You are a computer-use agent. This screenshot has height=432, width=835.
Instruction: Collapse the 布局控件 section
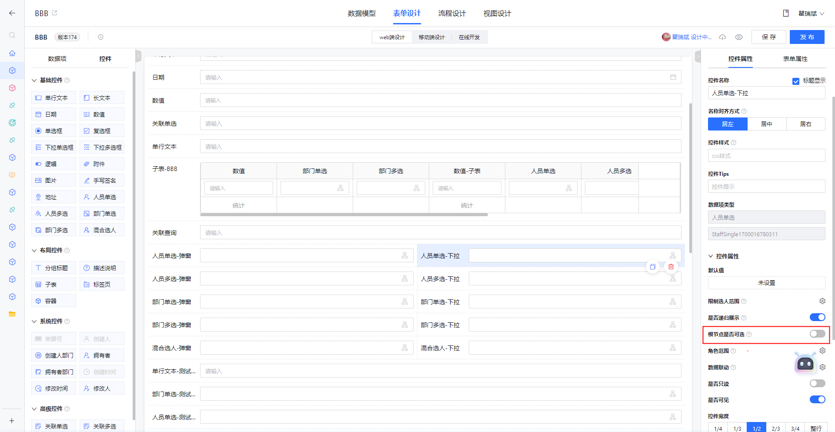pyautogui.click(x=34, y=251)
